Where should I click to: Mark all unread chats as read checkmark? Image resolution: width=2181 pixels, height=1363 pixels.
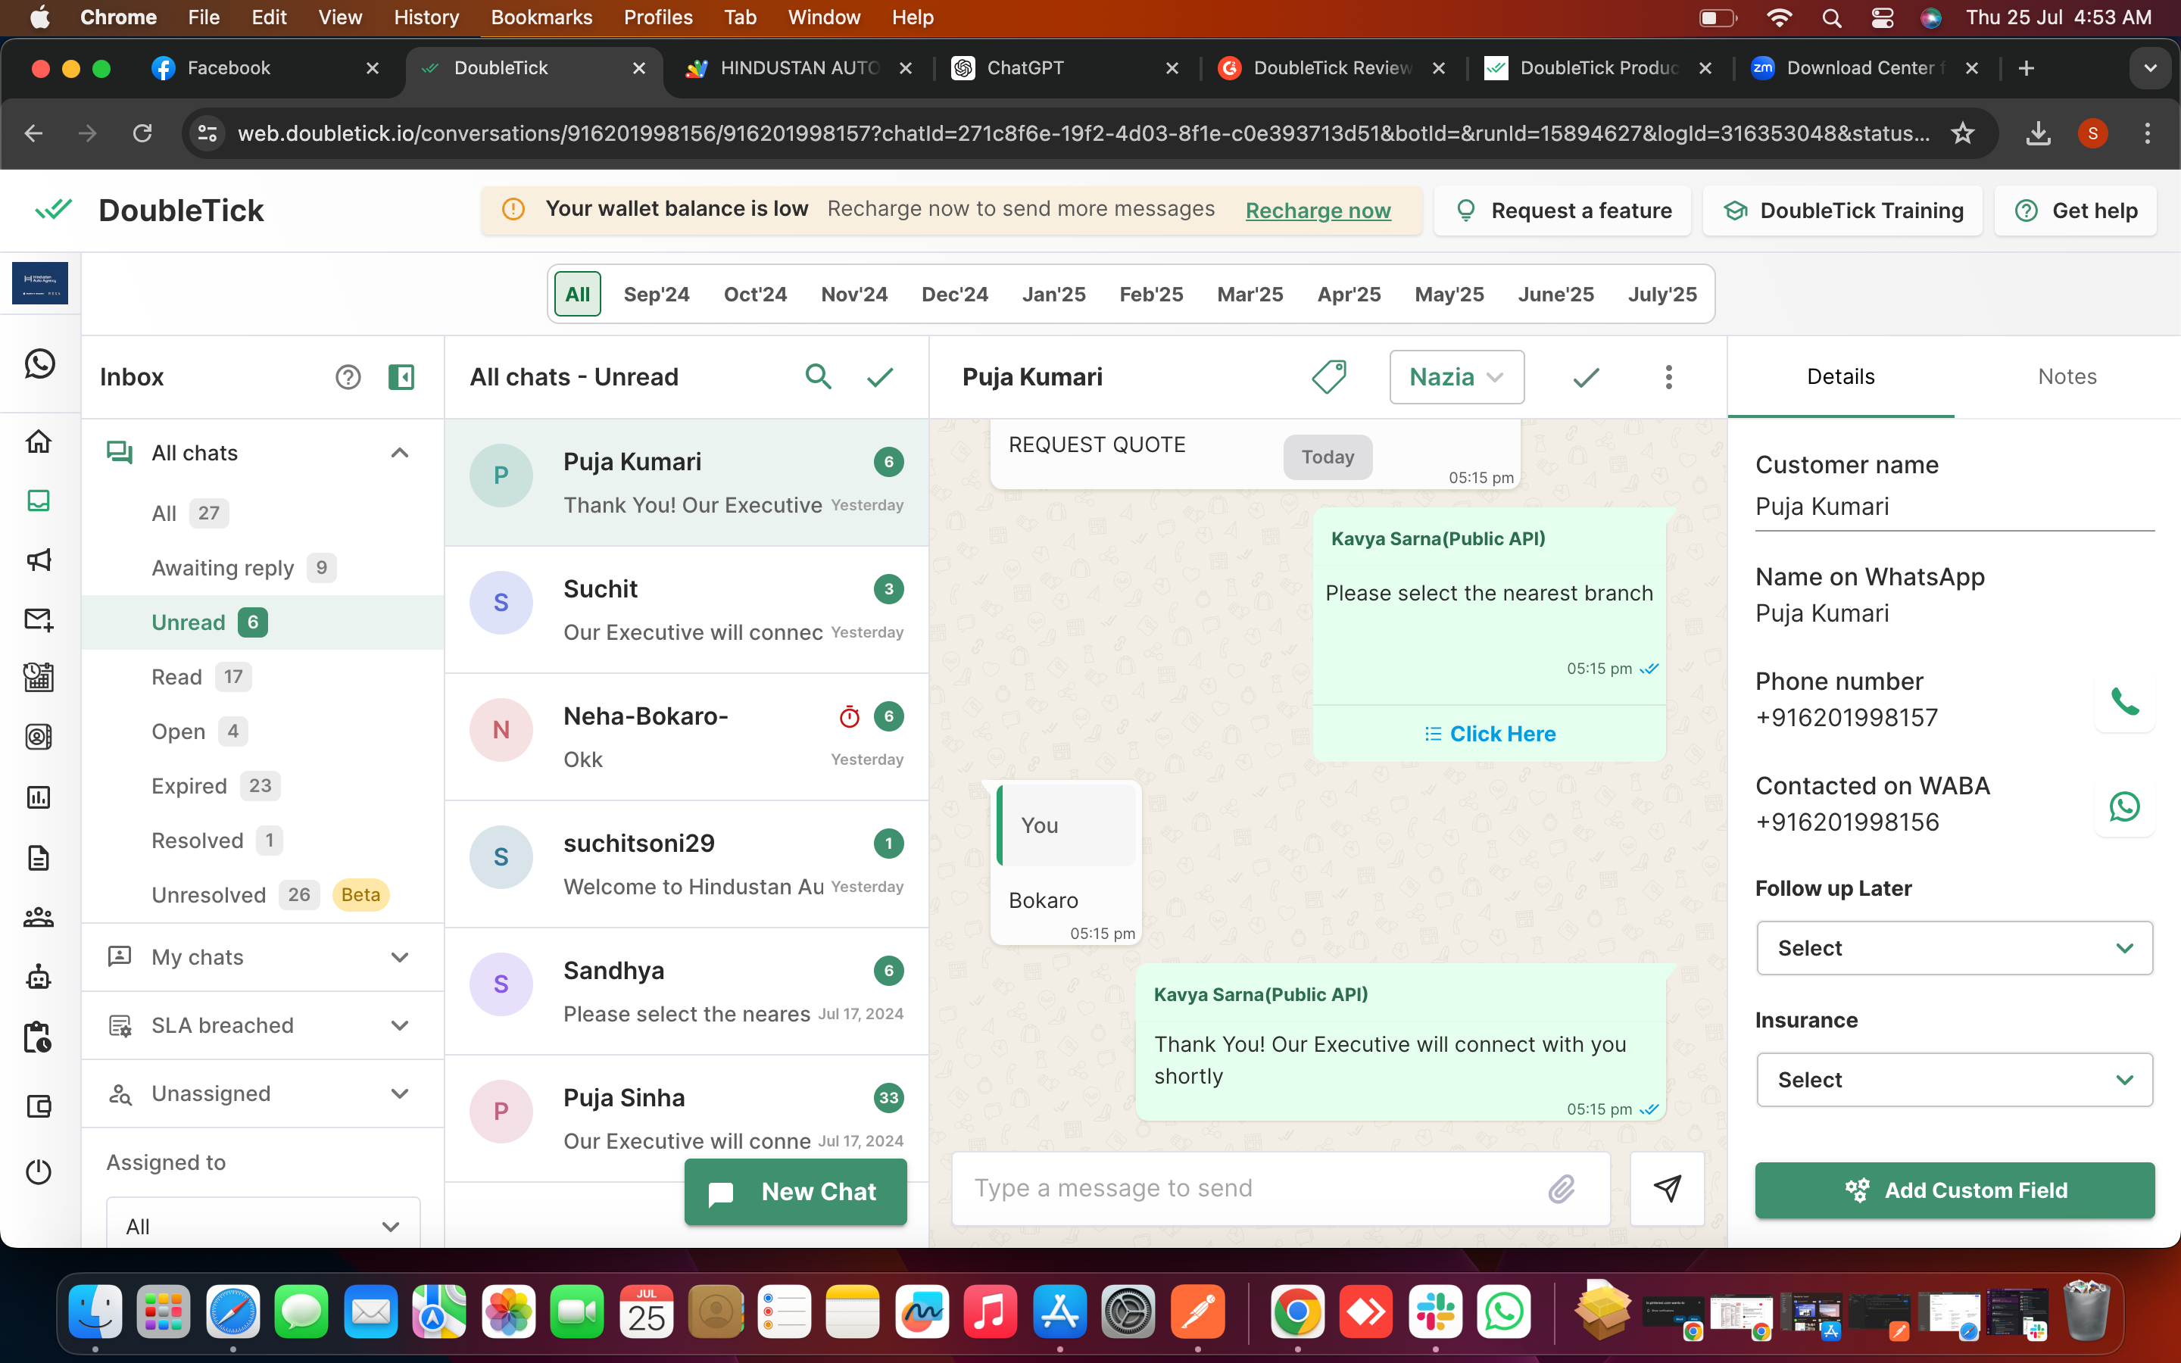[880, 377]
